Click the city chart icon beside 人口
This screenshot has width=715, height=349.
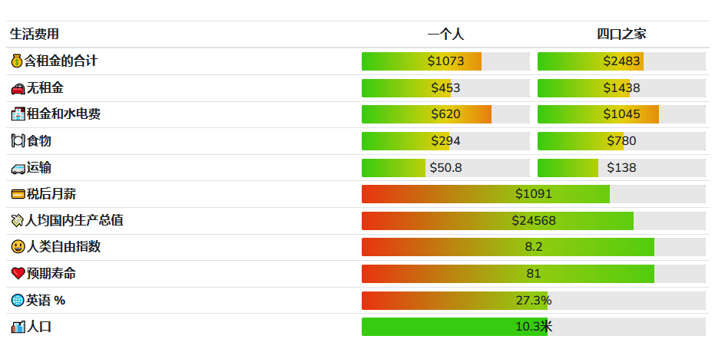point(18,327)
